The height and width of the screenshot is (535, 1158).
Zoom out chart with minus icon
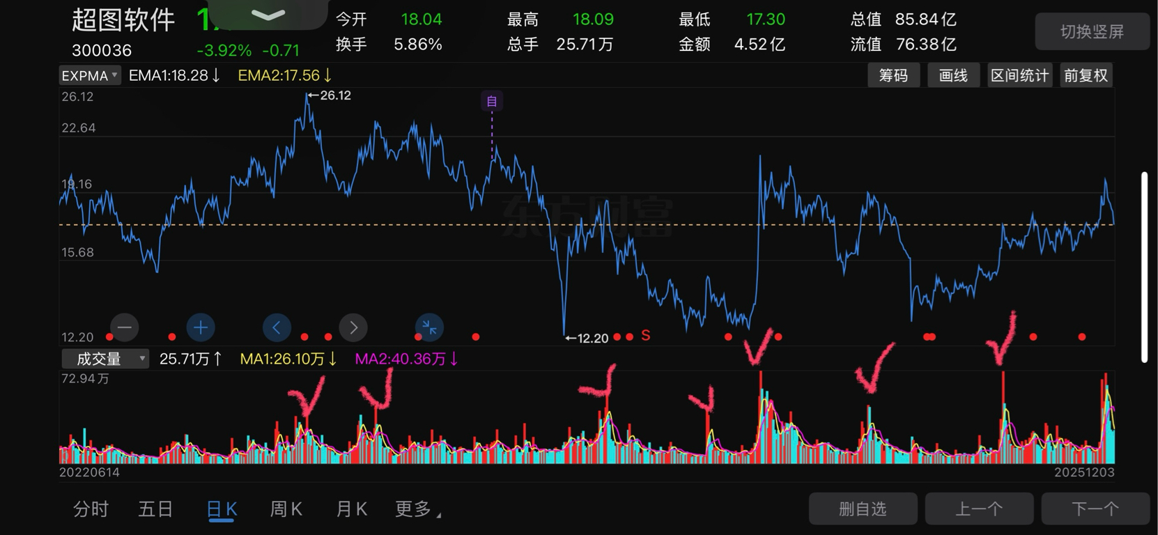[x=125, y=327]
